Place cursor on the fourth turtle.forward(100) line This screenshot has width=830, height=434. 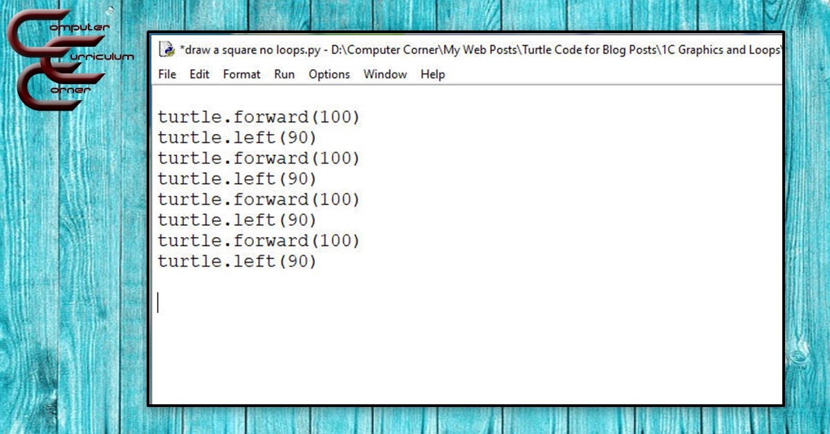(259, 241)
